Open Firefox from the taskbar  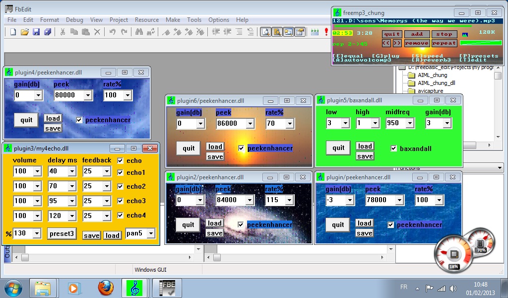click(106, 288)
